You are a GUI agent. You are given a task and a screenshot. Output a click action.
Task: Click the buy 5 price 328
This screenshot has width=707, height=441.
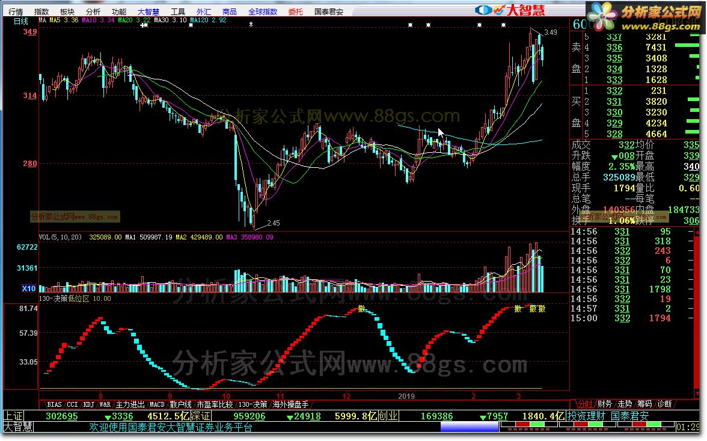click(614, 134)
